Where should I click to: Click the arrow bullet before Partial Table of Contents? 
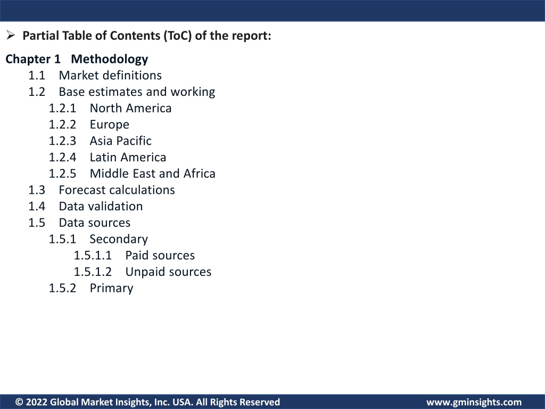pyautogui.click(x=11, y=35)
